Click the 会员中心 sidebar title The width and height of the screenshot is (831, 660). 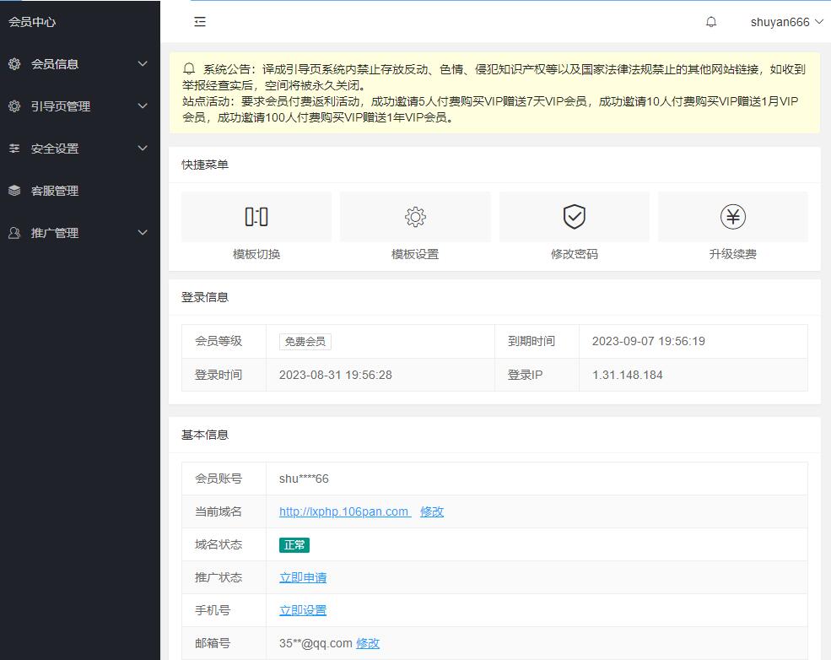pos(32,22)
